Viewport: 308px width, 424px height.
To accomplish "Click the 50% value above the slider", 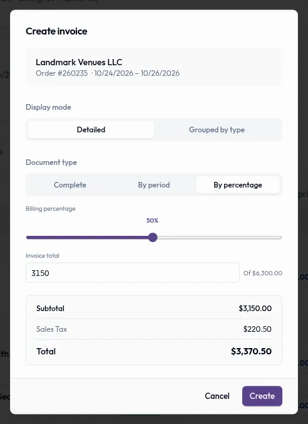I will [x=152, y=220].
